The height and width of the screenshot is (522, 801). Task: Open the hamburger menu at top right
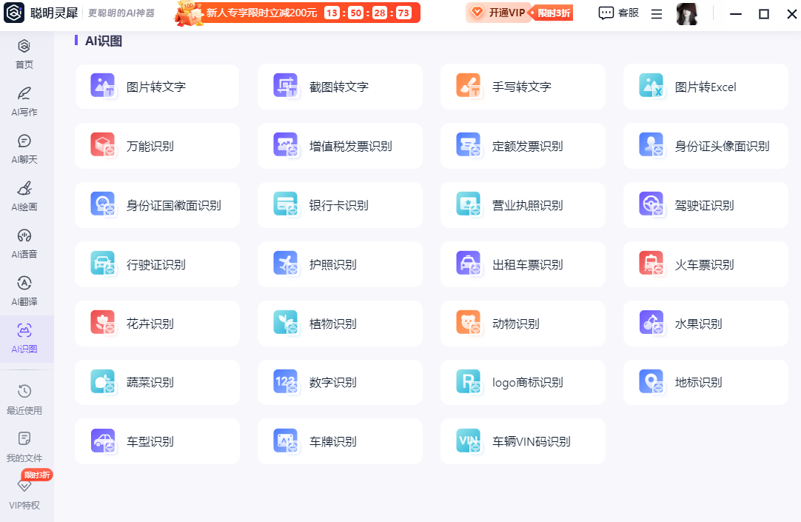click(656, 13)
